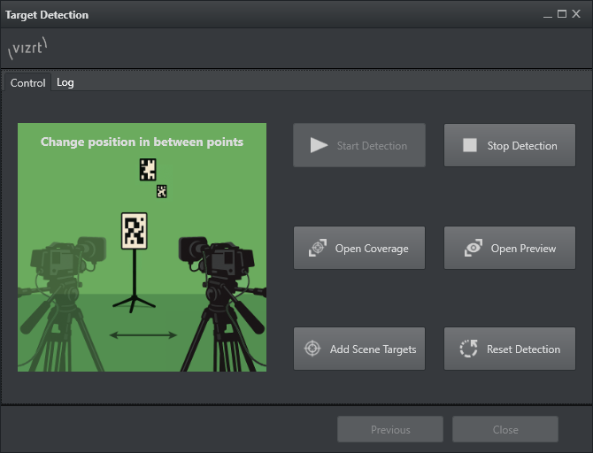Screen dimensions: 593x453
Task: Maximize the Target Detection window
Action: pos(562,15)
